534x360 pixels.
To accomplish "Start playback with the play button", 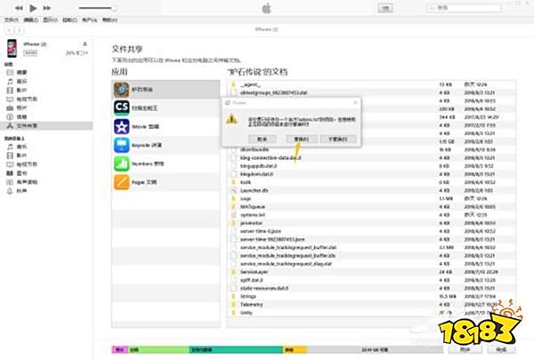I will (33, 8).
